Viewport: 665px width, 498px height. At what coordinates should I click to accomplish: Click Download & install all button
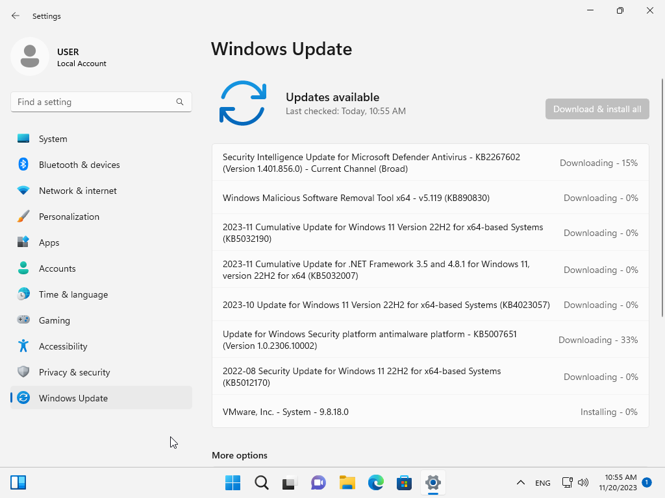pyautogui.click(x=597, y=109)
